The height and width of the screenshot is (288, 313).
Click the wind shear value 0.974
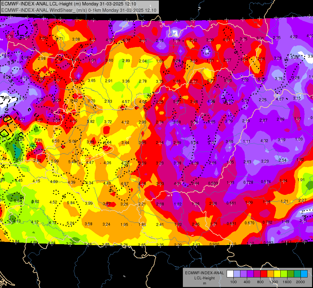click(266, 182)
